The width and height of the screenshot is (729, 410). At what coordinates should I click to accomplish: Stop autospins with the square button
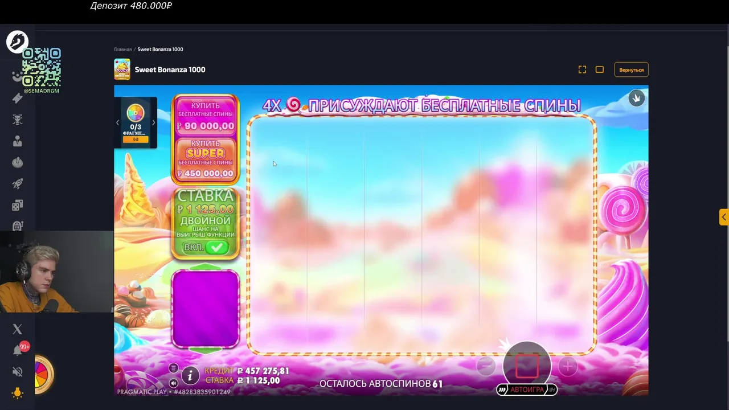coord(527,366)
